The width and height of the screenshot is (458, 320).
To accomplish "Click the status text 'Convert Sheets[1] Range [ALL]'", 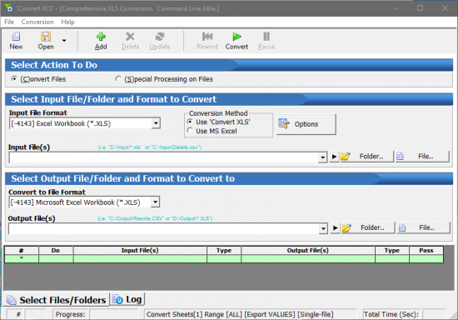I will point(194,314).
